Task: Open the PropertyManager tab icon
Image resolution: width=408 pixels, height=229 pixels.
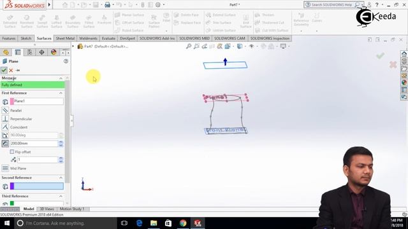Action: (x=18, y=52)
